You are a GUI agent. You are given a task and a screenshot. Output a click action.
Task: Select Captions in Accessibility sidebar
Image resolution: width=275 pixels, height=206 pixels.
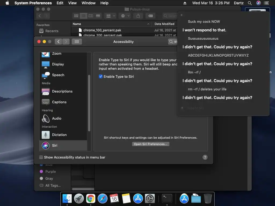[x=63, y=102]
